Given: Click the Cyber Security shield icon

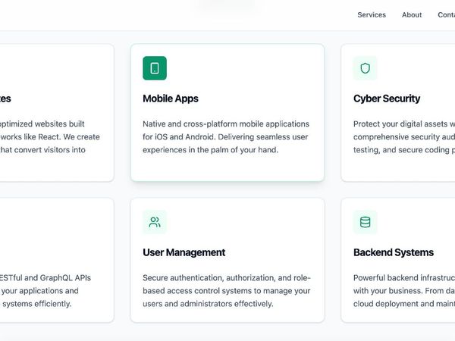Looking at the screenshot, I should (365, 68).
